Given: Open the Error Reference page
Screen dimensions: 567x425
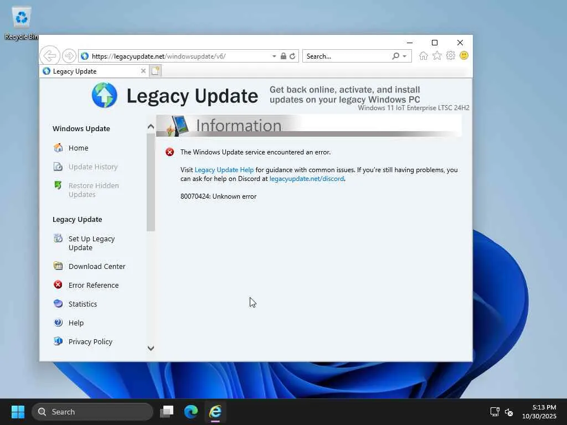Looking at the screenshot, I should (94, 285).
